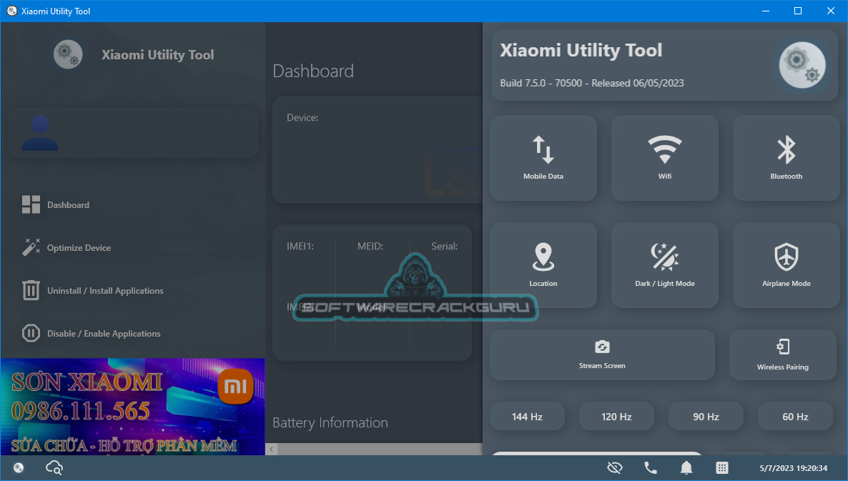
Task: Click the Disable pause circle icon
Action: (x=31, y=333)
